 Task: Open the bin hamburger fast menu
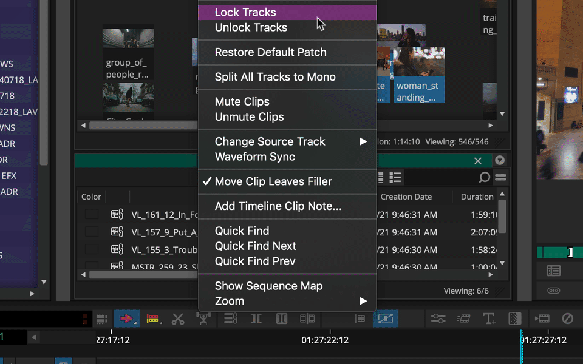tap(500, 177)
